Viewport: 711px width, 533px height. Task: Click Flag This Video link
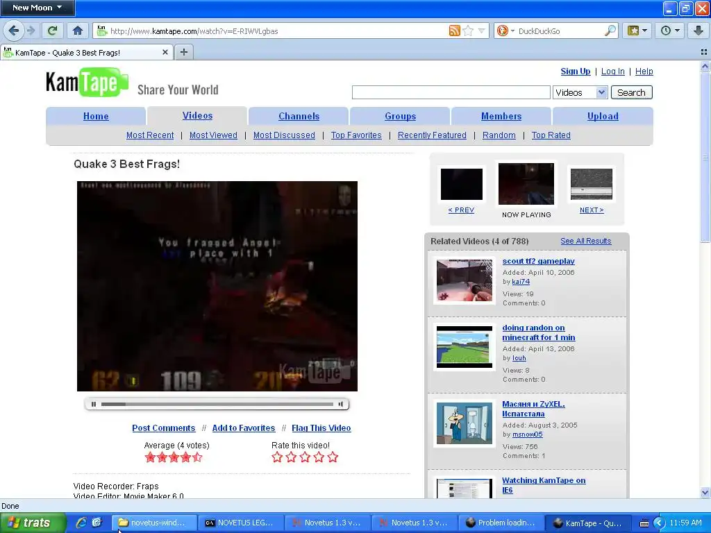(x=321, y=428)
